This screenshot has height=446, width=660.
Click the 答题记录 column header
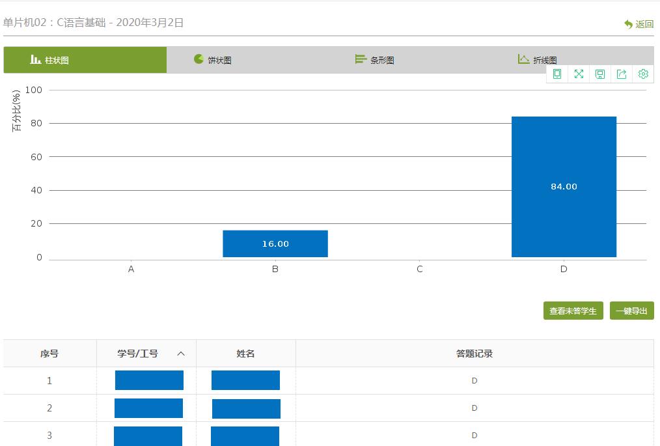(x=474, y=354)
